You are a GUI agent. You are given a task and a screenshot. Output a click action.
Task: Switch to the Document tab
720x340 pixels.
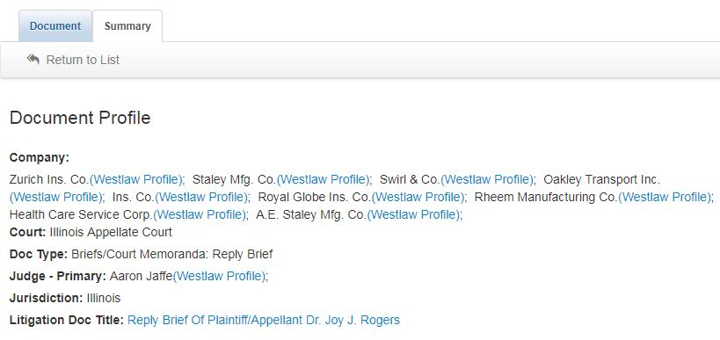55,26
